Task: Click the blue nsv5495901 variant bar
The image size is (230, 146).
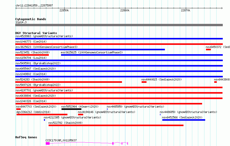Action: coord(119,66)
